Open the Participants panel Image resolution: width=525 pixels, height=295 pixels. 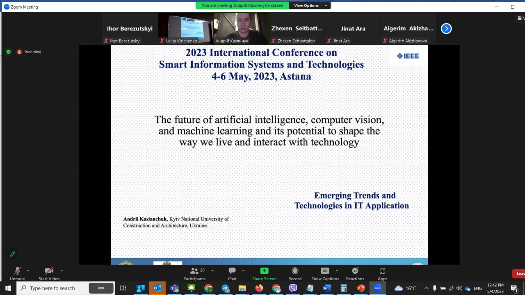[x=194, y=273]
